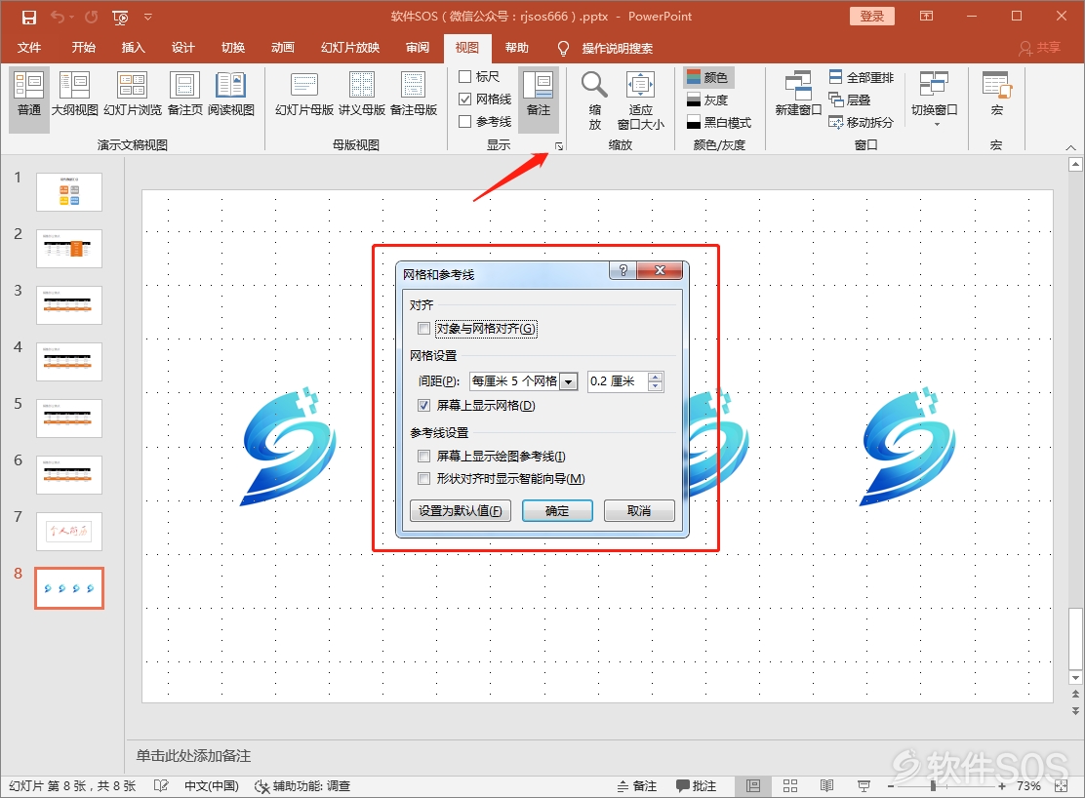The width and height of the screenshot is (1085, 798).
Task: Select Color (颜色) mode
Action: [x=707, y=77]
